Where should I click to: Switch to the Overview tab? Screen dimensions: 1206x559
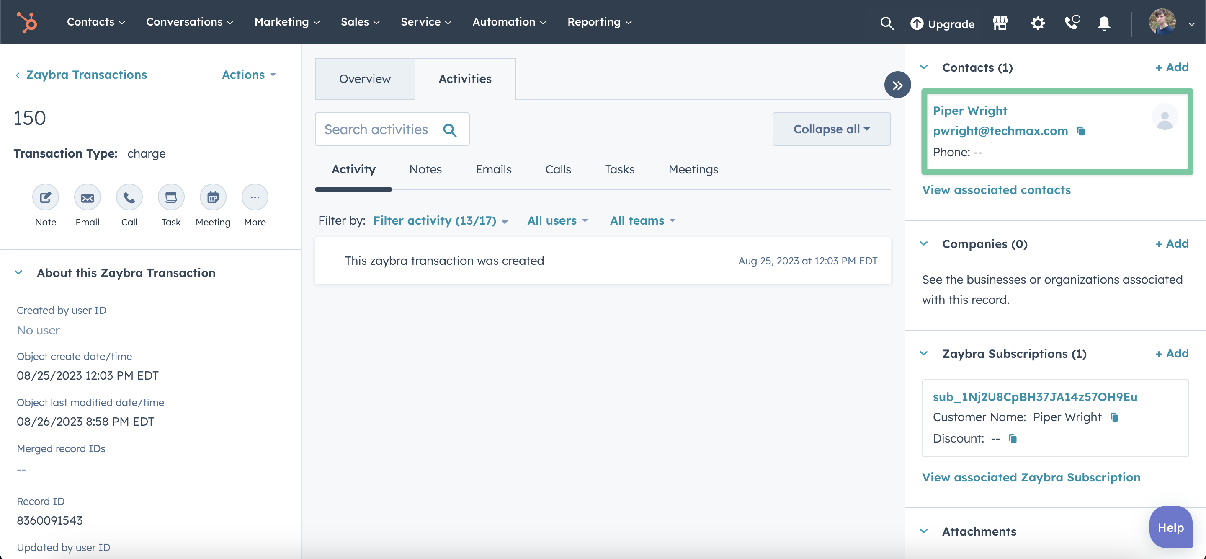365,79
